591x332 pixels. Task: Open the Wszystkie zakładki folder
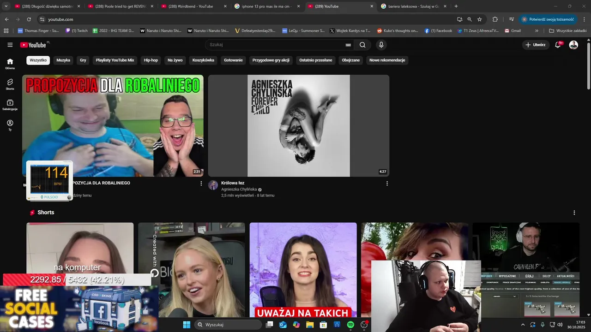(x=567, y=31)
